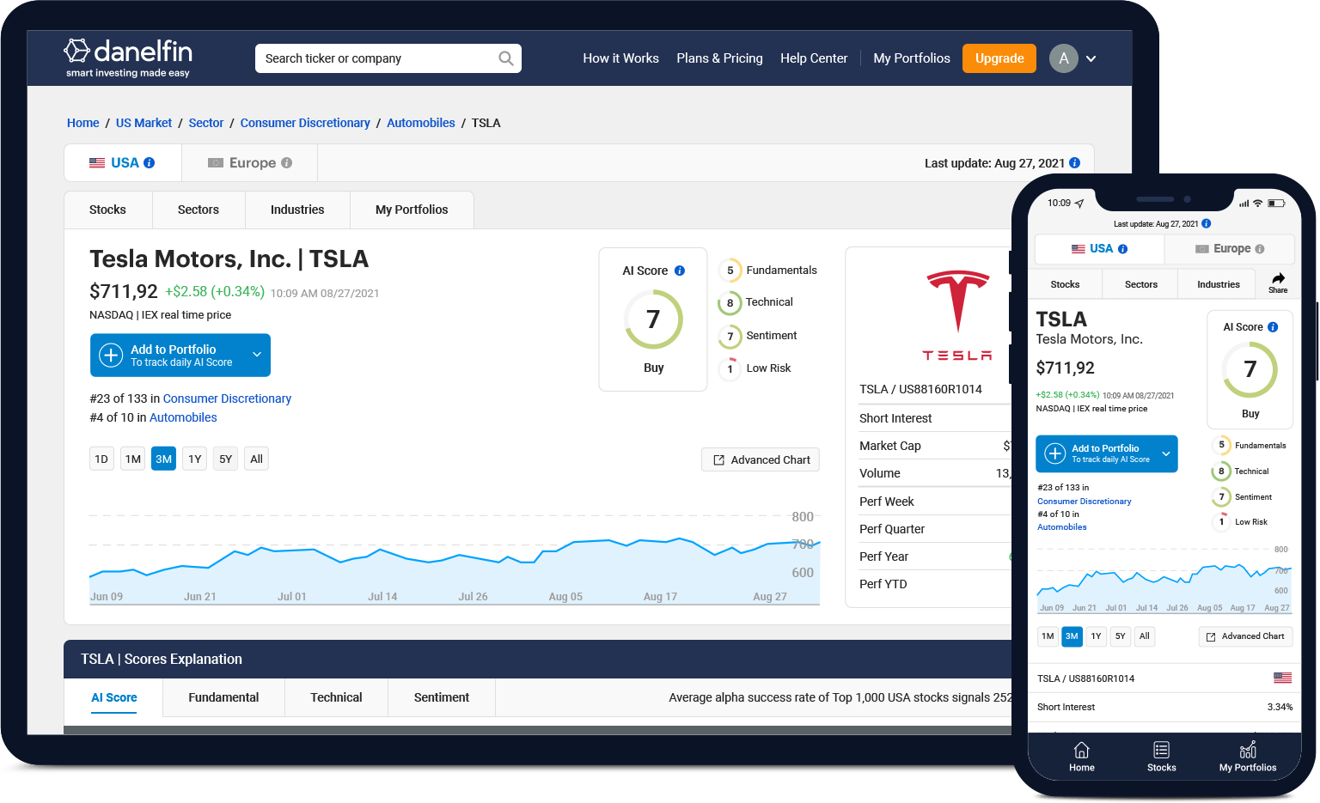Click the Search ticker or company field
This screenshot has height=803, width=1320.
pos(388,58)
